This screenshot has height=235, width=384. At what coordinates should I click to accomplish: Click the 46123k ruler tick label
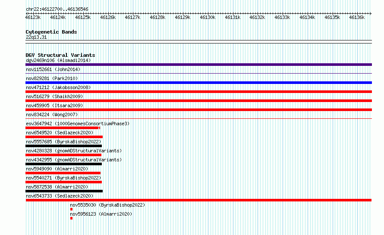pos(33,17)
